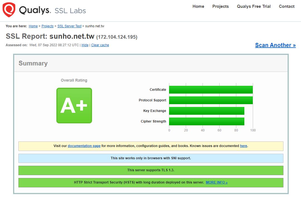301x198 pixels.
Task: Click the TLS 1.3 support banner
Action: coord(151,170)
